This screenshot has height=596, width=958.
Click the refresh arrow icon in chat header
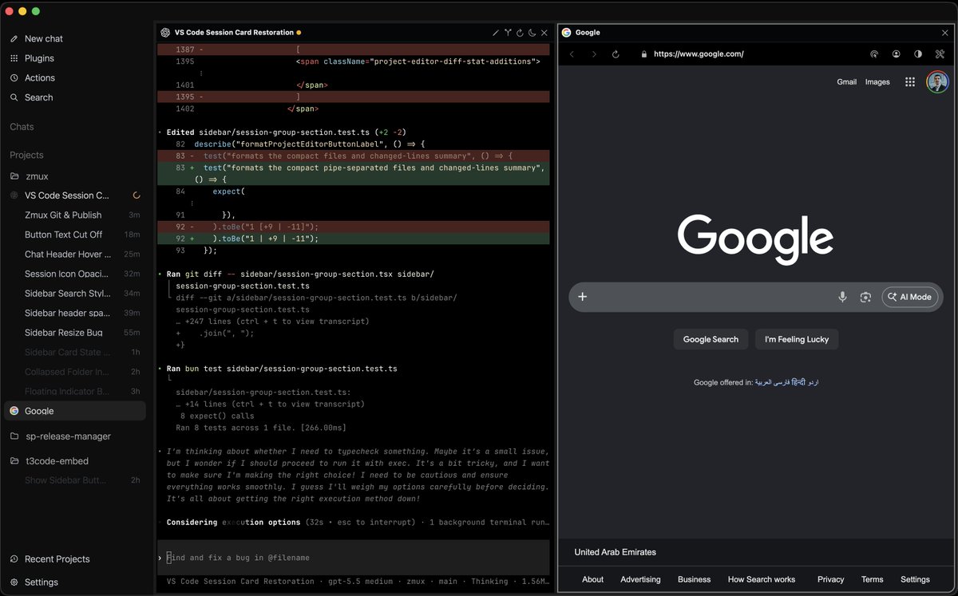point(520,33)
